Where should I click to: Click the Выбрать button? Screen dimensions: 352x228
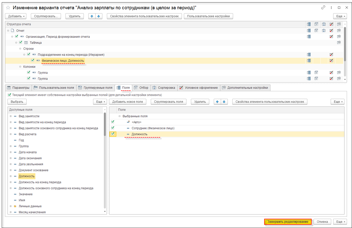tap(17, 102)
